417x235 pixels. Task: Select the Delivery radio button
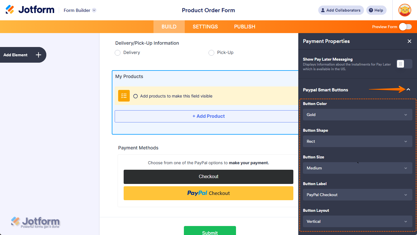point(118,53)
